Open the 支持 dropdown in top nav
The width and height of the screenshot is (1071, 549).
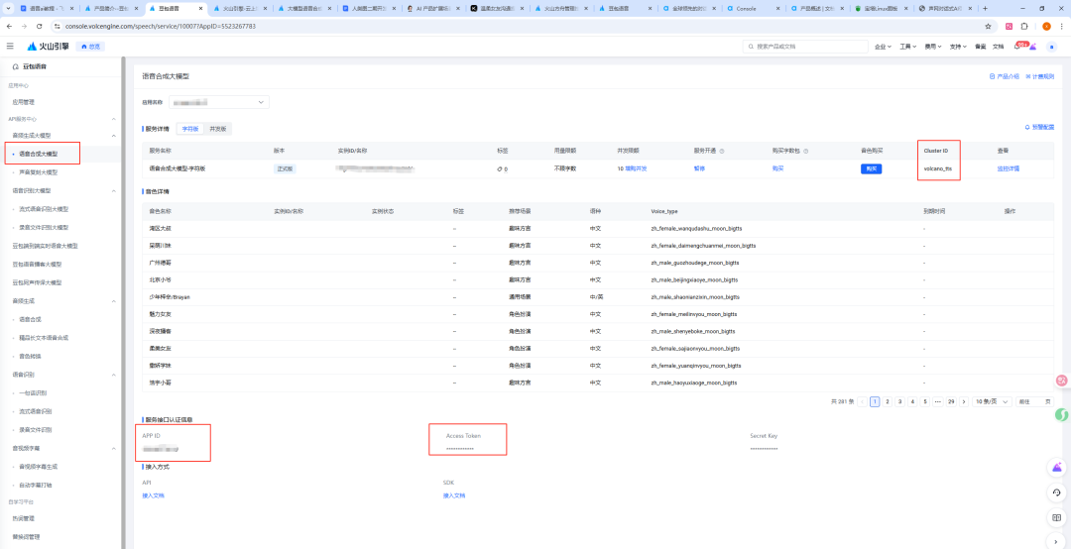[958, 47]
